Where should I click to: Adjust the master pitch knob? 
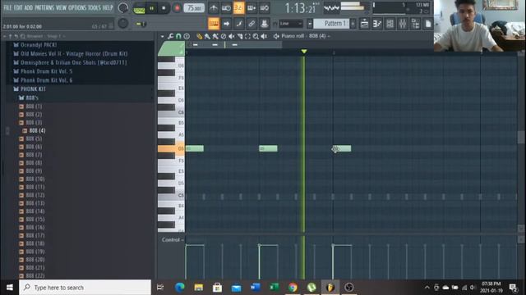pos(122,23)
